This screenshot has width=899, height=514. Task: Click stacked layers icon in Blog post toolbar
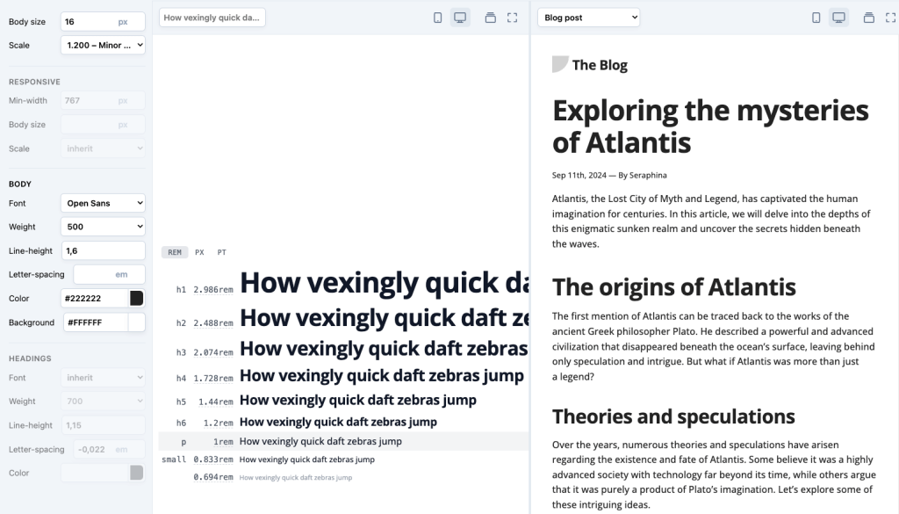868,18
